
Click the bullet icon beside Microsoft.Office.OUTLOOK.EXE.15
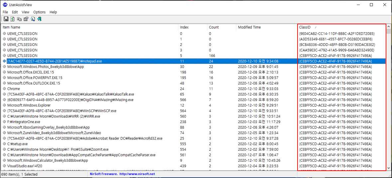click(x=4, y=83)
